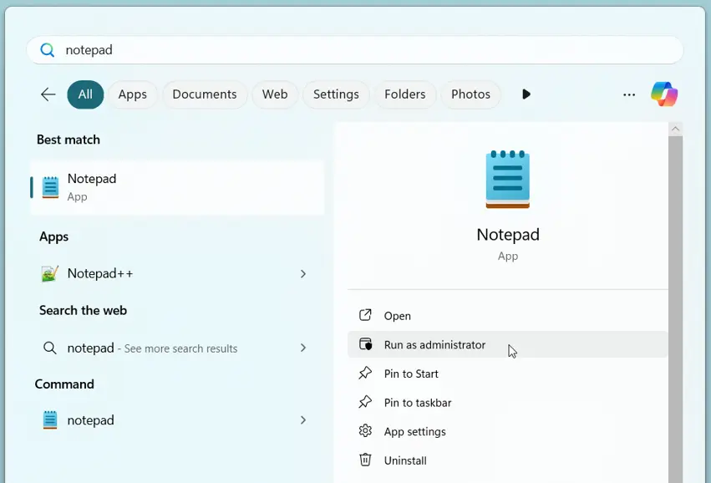Screen dimensions: 711x483
Task: Switch to the Settings filter tab
Action: click(x=336, y=94)
